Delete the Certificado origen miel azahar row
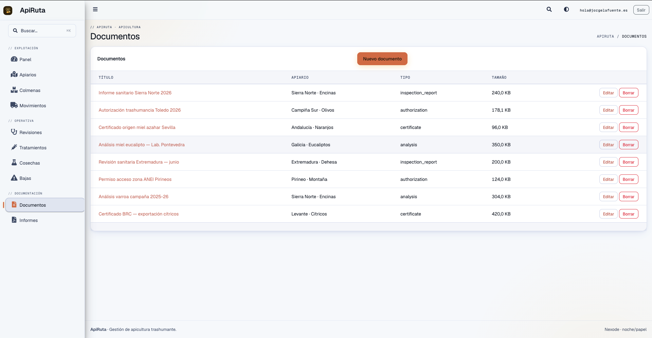Viewport: 652px width, 338px height. [629, 127]
